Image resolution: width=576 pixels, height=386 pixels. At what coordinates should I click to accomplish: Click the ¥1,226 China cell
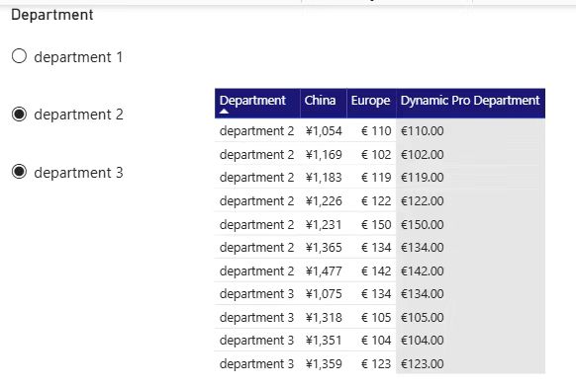[324, 200]
